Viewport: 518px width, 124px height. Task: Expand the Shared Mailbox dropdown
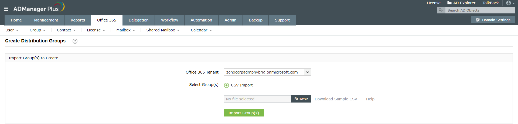(x=163, y=30)
